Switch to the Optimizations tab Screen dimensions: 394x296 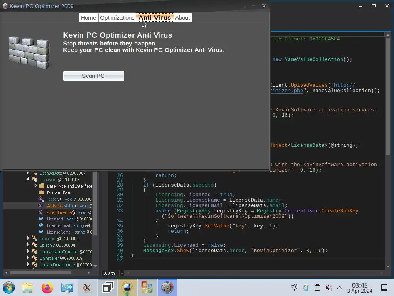click(117, 18)
